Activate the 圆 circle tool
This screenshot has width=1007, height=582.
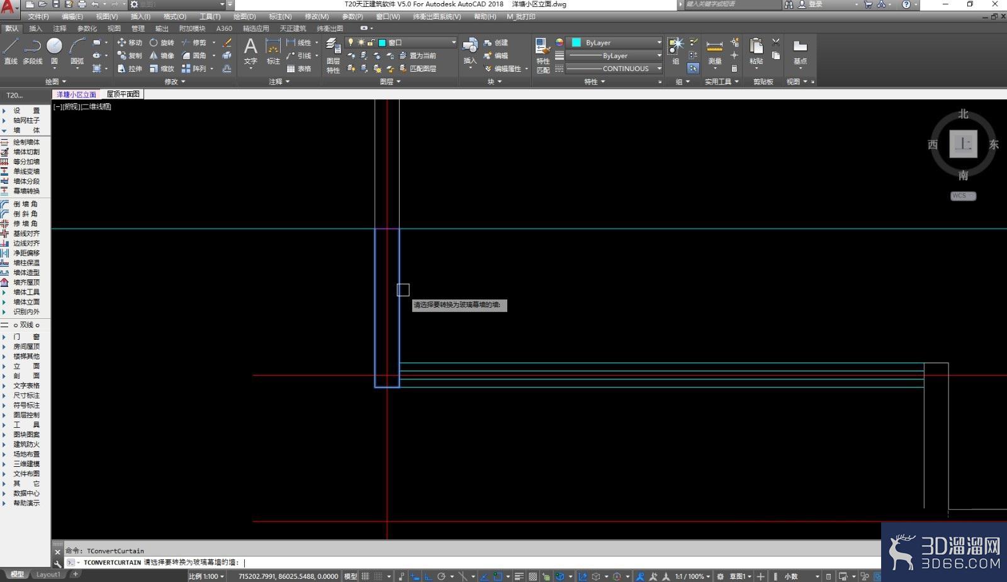coord(54,51)
